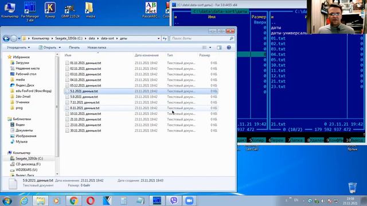Open the Компьютер desktop icon

pos(10,10)
